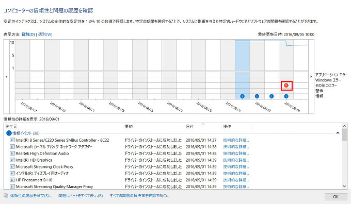Click the OK button

tap(336, 197)
